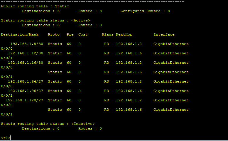Click "Static routing table status : <Inactive>" line

click(x=48, y=124)
